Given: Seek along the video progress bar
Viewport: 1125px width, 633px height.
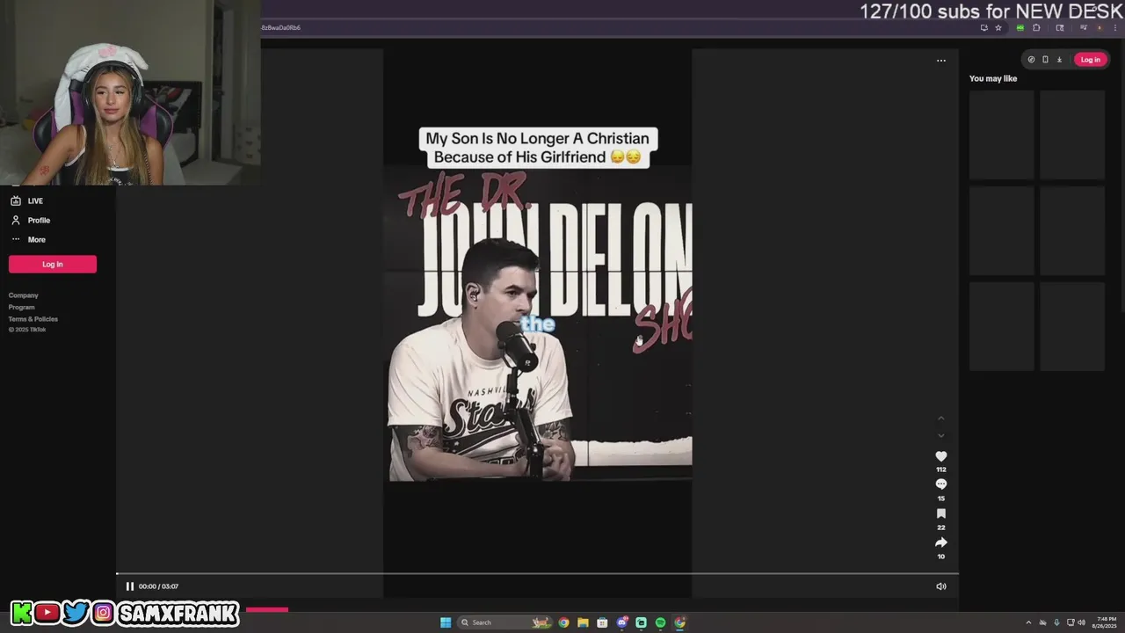Looking at the screenshot, I should (537, 574).
